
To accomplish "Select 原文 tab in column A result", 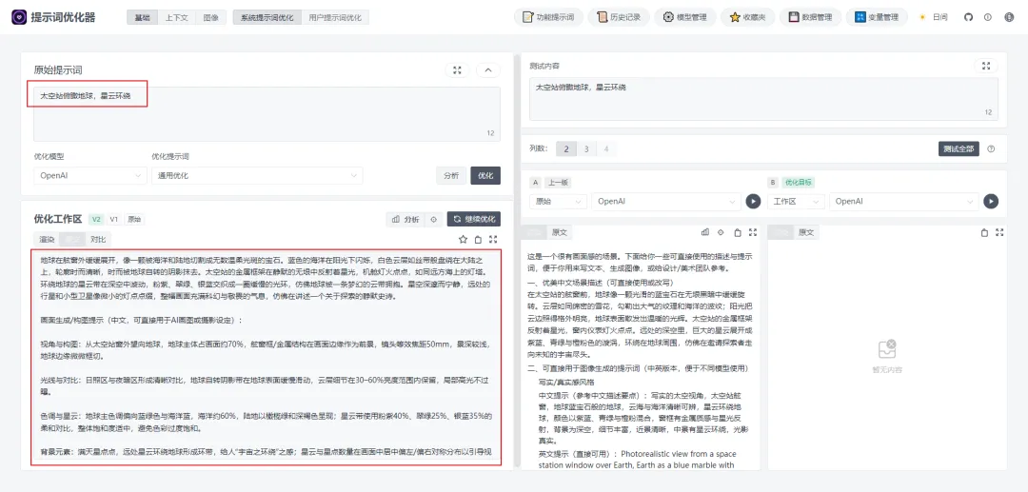I will (x=560, y=232).
